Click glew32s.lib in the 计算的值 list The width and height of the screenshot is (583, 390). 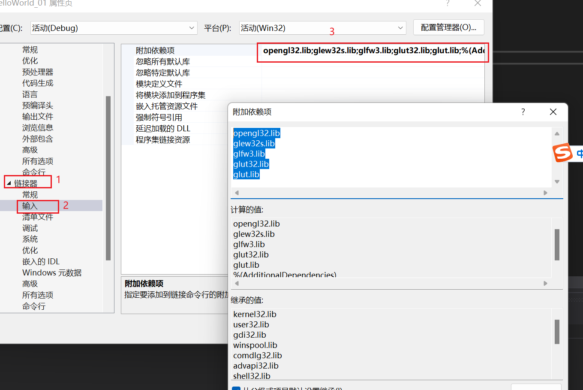click(254, 234)
